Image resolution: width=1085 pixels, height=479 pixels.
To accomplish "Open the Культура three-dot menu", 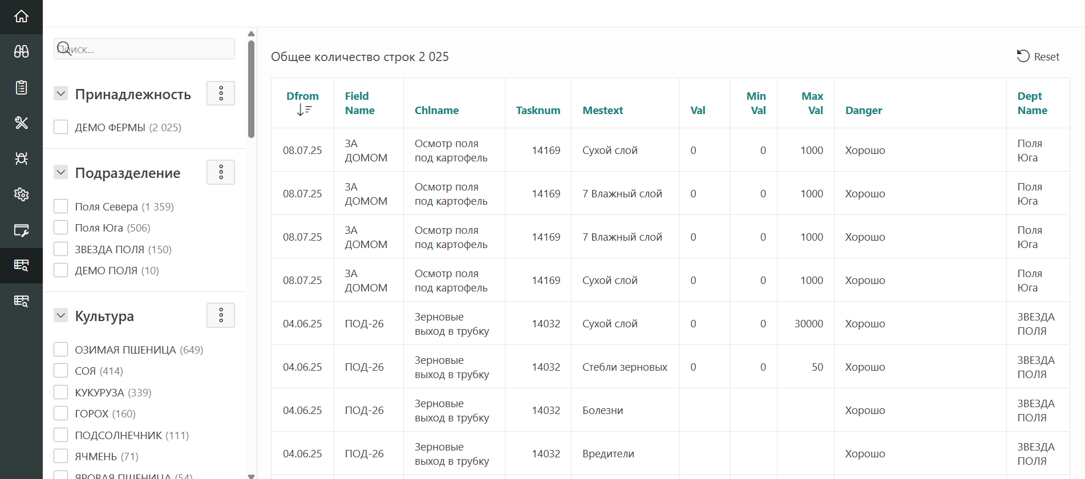I will pyautogui.click(x=221, y=315).
